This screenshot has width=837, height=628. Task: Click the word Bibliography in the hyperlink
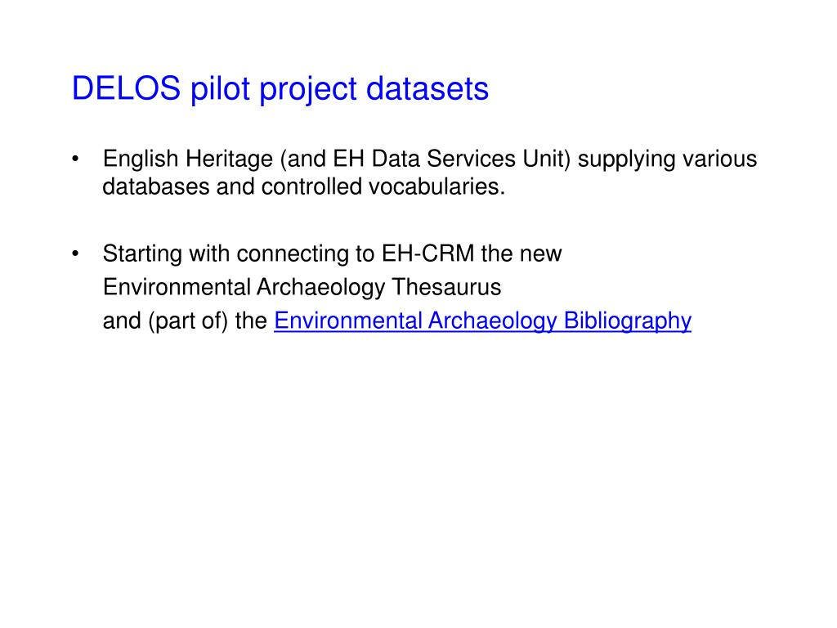(x=628, y=321)
